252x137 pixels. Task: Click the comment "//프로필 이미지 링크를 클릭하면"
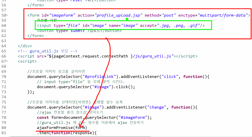(x=56, y=71)
